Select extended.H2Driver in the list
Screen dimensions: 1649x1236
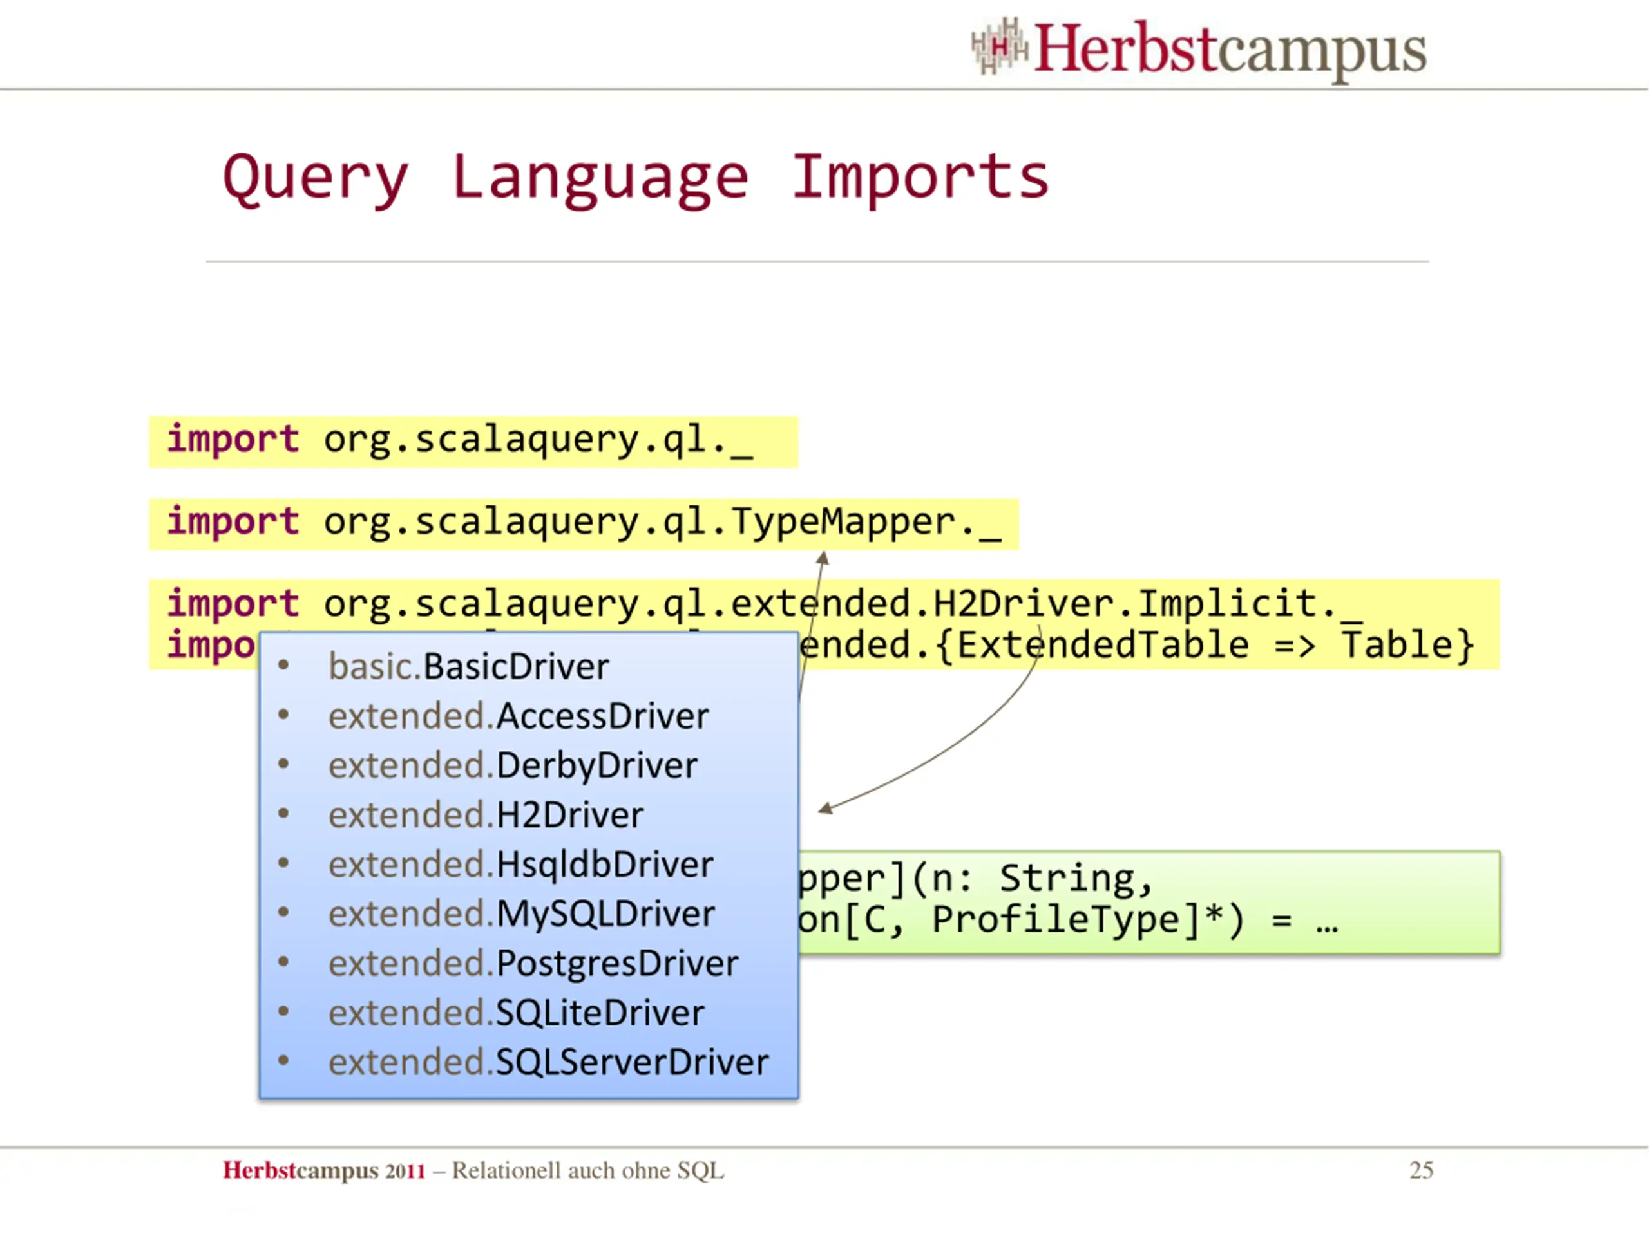click(486, 815)
